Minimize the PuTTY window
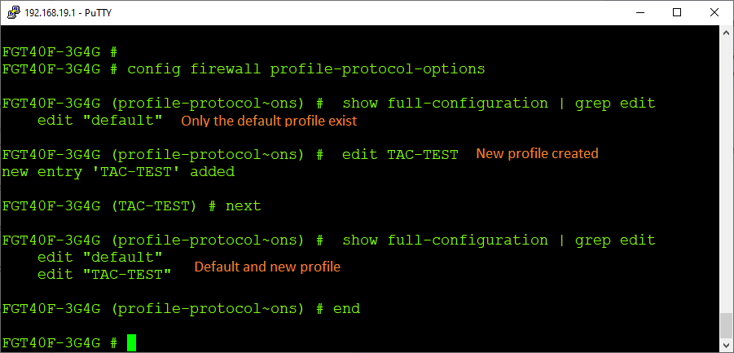 (x=640, y=12)
